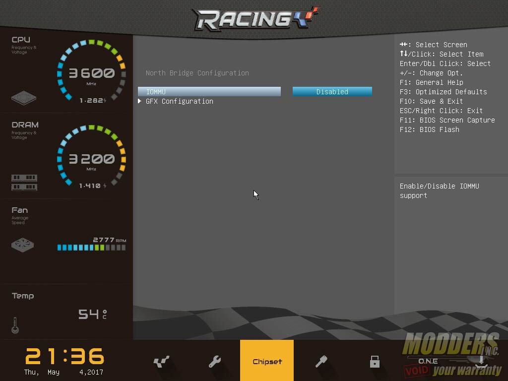The width and height of the screenshot is (508, 381).
Task: Click the F12: BIOS Flash line
Action: [430, 129]
